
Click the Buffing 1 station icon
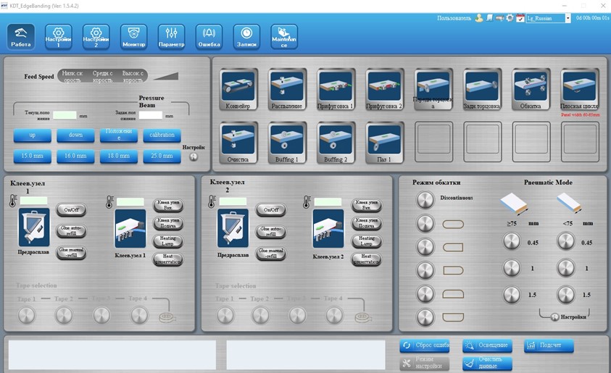287,138
